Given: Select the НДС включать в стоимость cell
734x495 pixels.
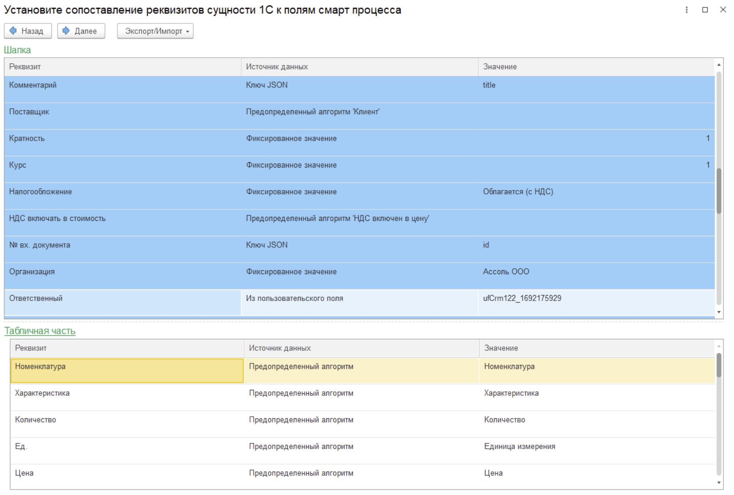Looking at the screenshot, I should click(x=123, y=223).
